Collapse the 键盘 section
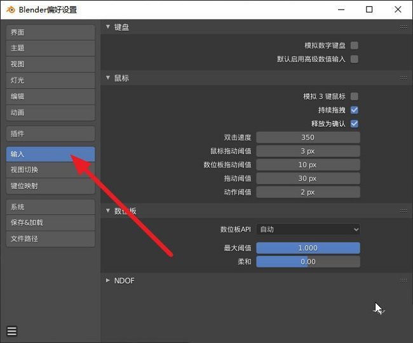 click(107, 27)
